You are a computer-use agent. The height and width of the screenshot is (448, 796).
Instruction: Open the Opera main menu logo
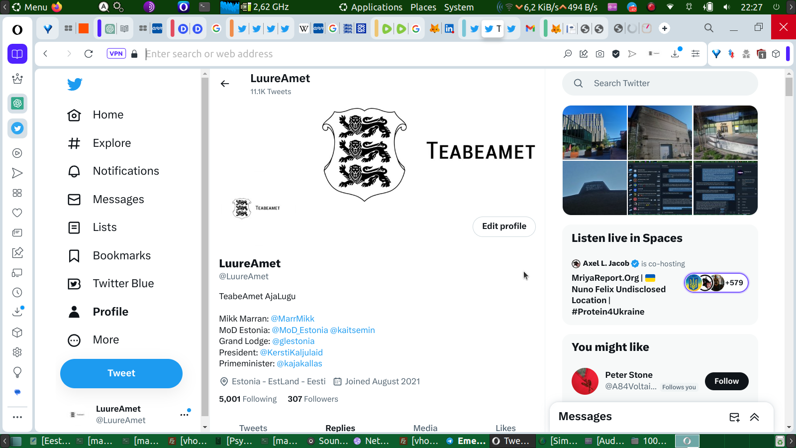point(17,30)
